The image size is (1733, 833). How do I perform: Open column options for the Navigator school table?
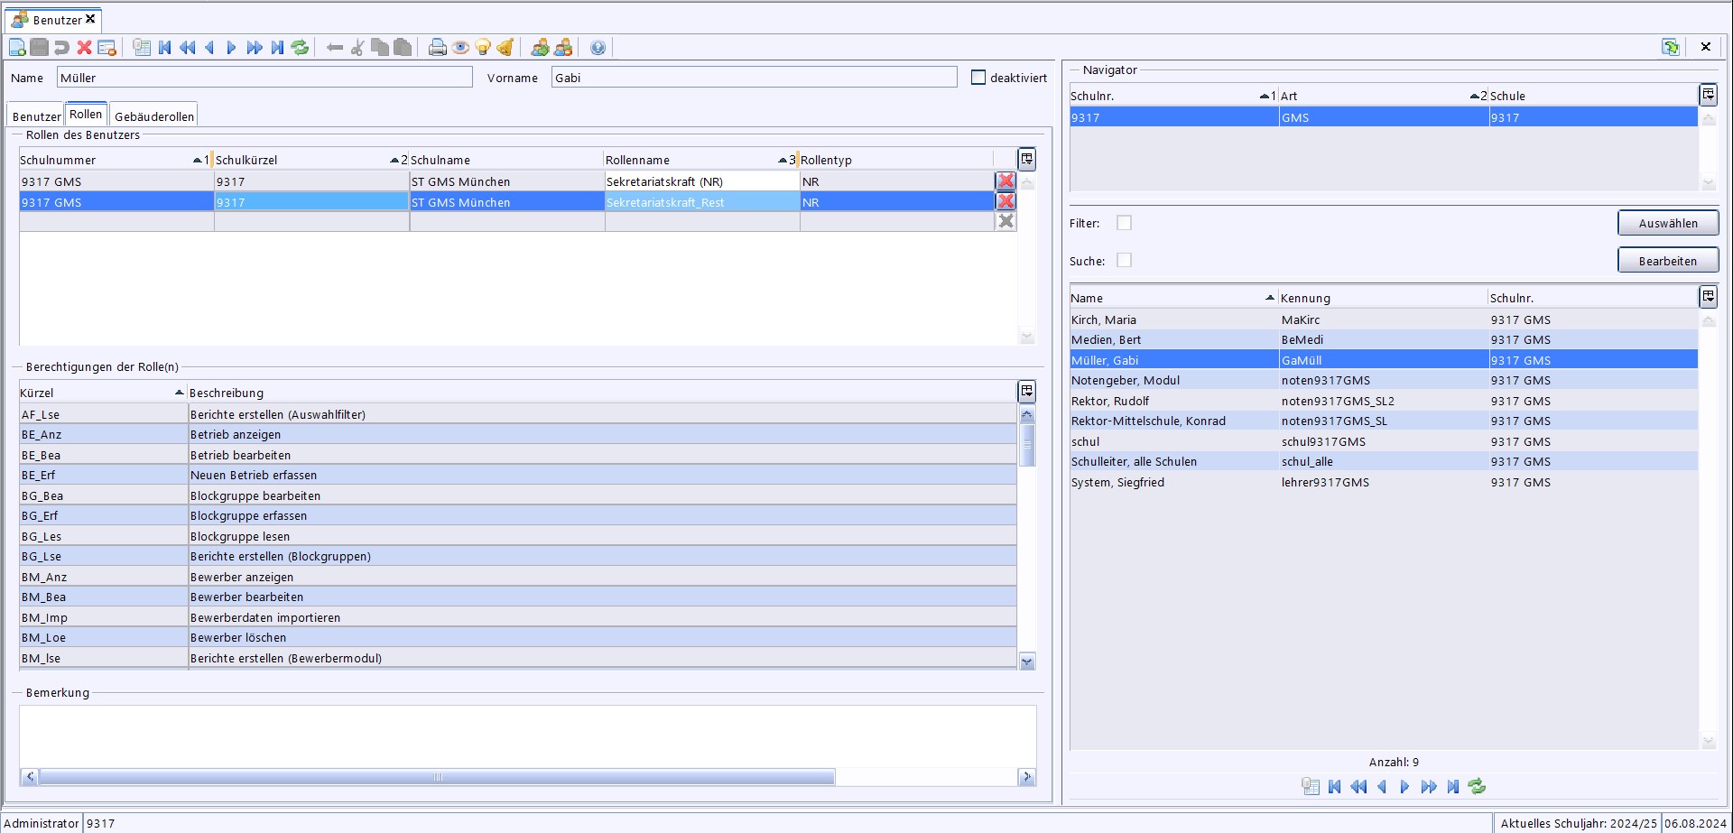(x=1708, y=94)
